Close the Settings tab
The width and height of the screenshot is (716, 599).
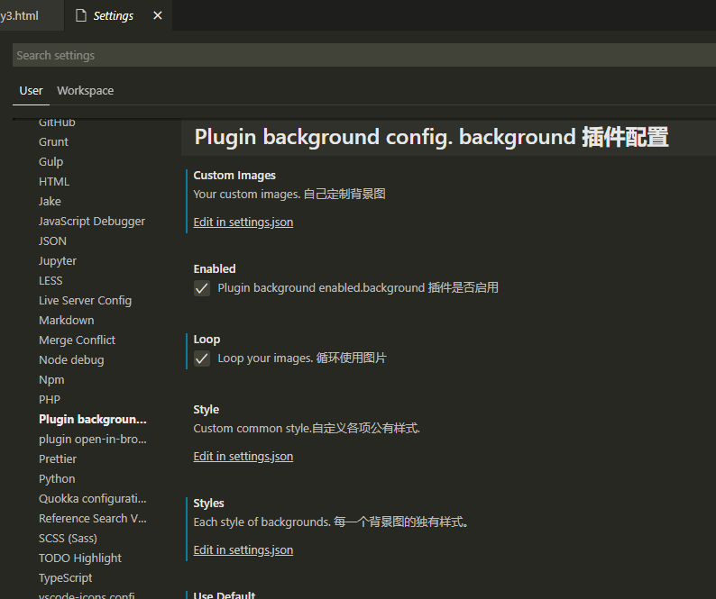coord(158,15)
